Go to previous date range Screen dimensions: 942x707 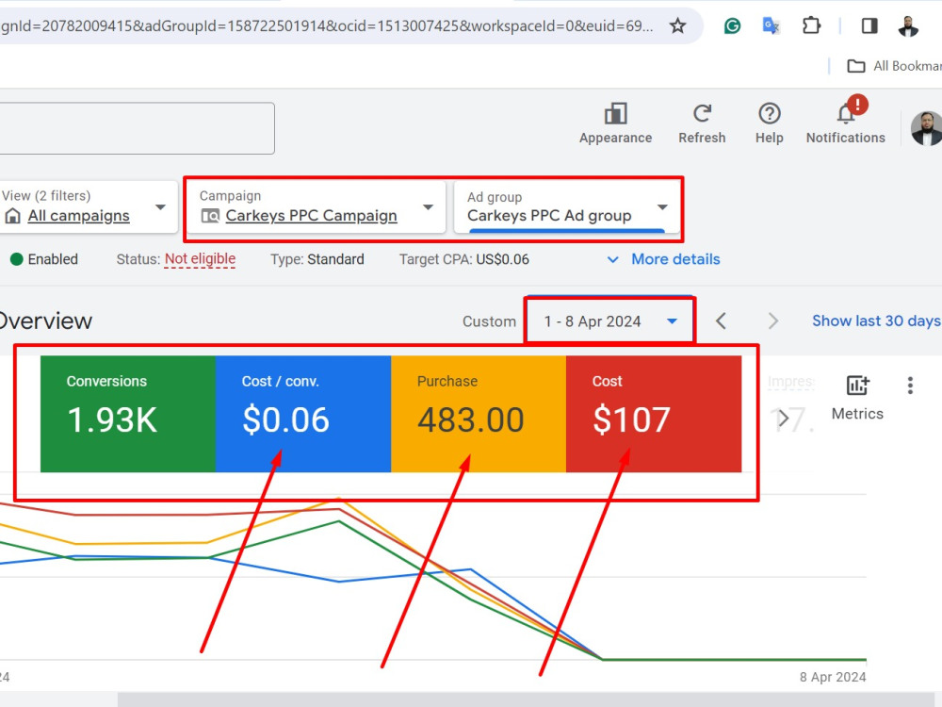[x=721, y=321]
